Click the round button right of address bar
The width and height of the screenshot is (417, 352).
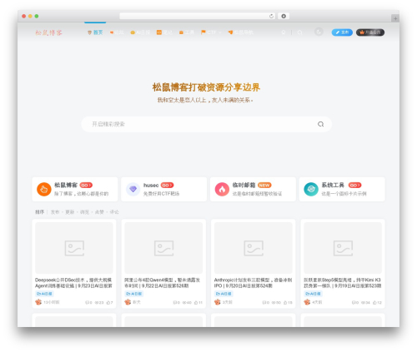tap(284, 16)
